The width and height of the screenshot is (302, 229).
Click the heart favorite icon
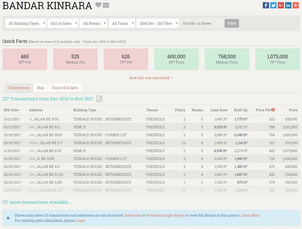98,5
